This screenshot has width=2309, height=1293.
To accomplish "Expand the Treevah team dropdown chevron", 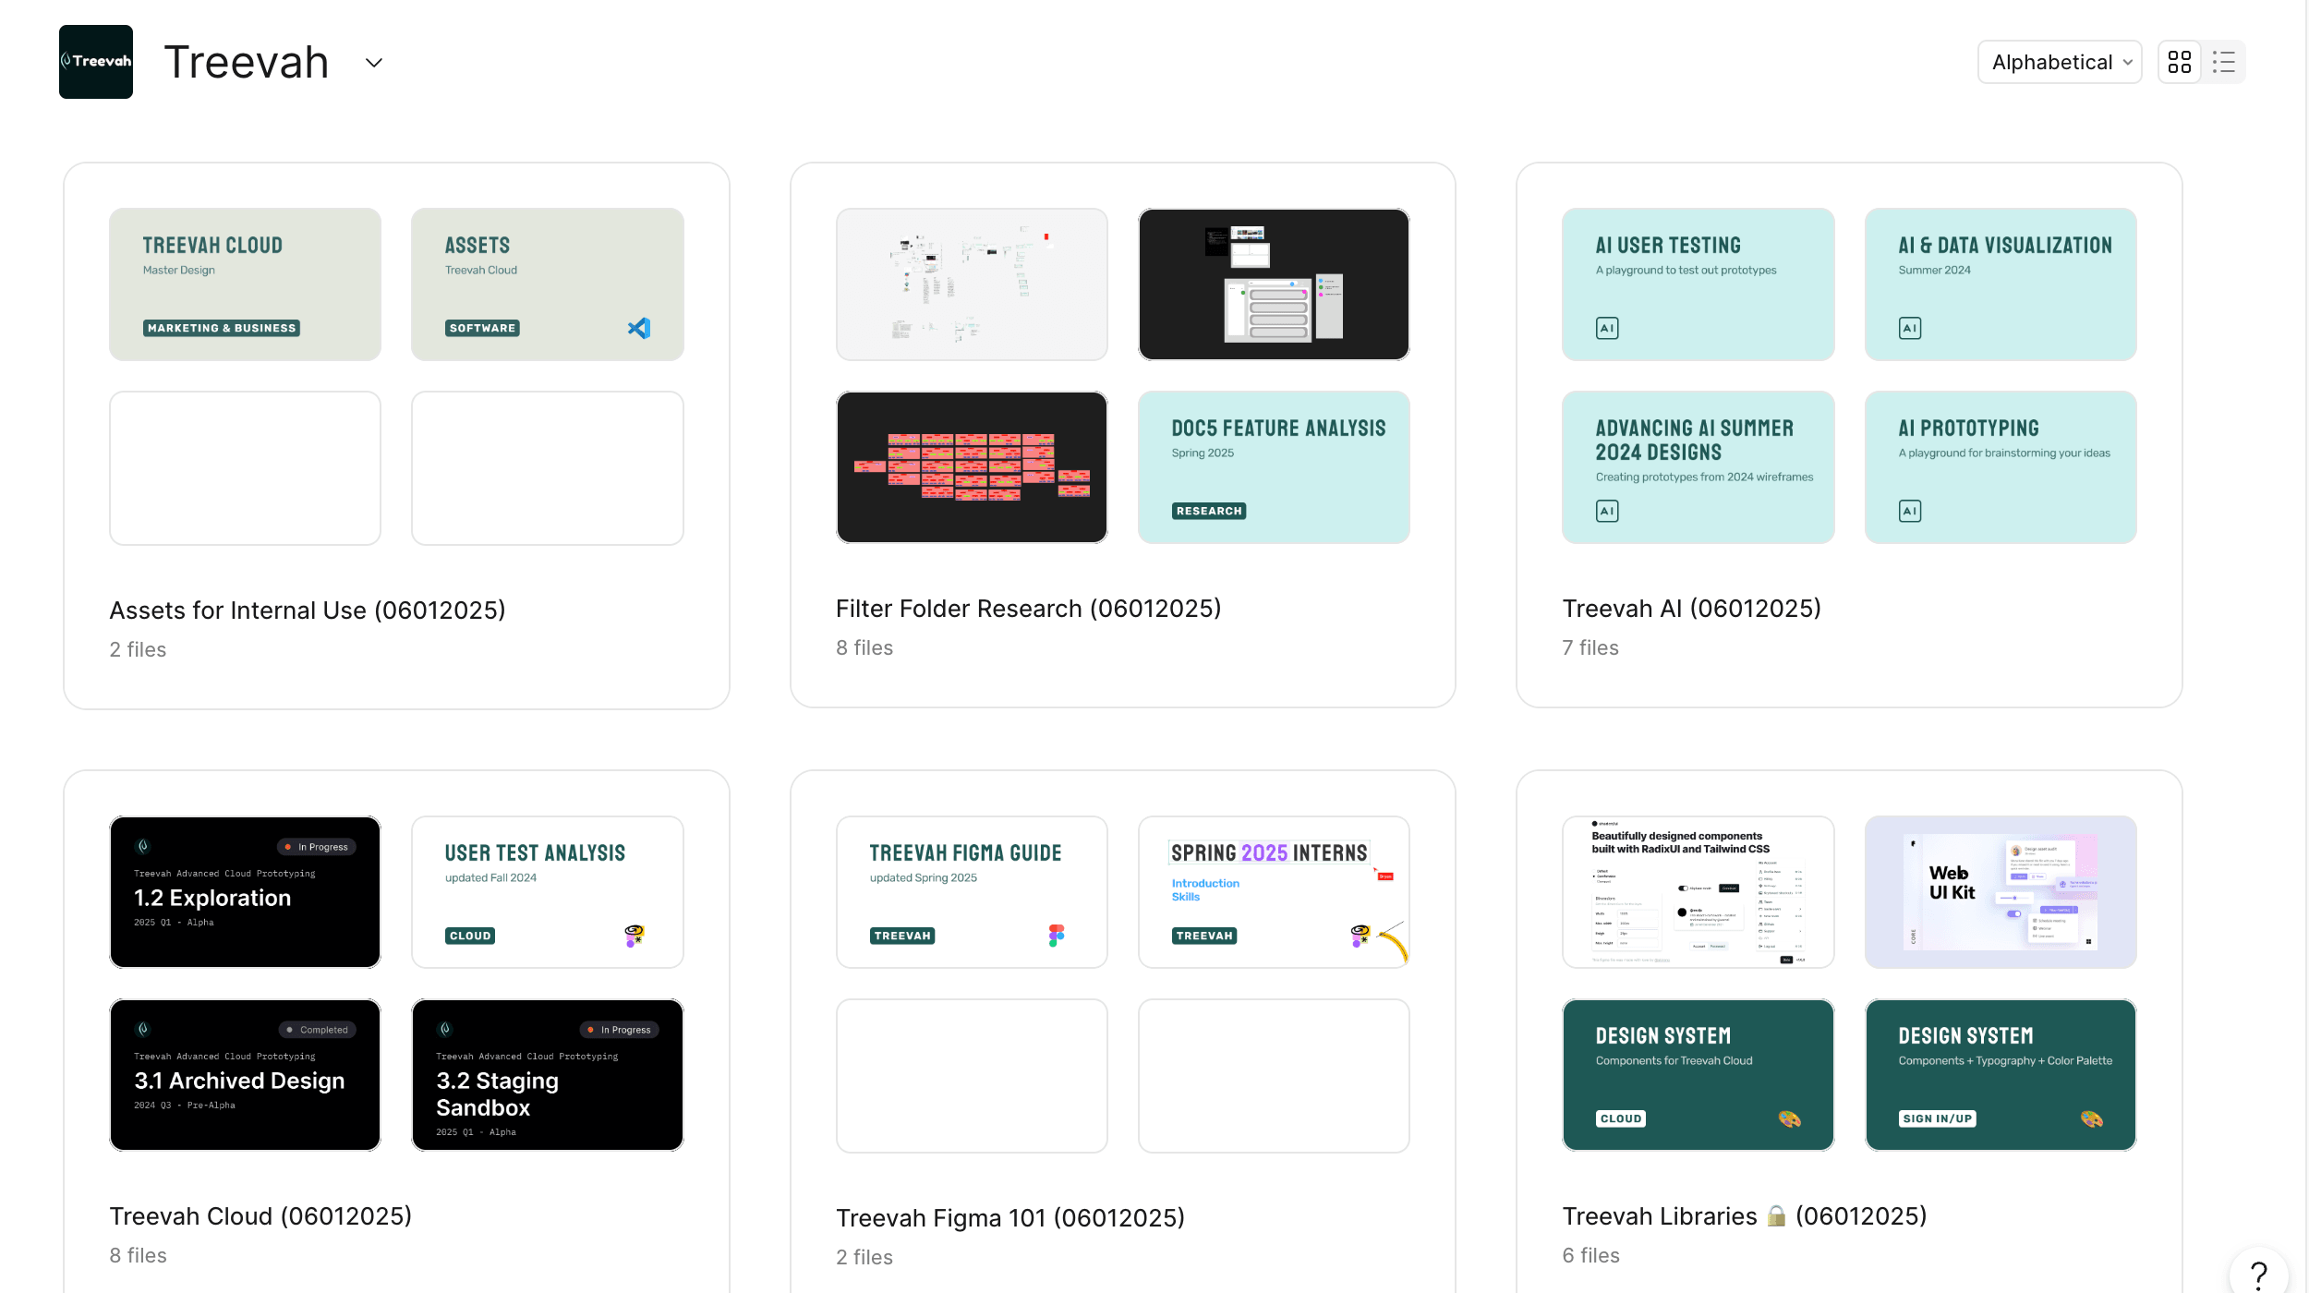I will click(374, 63).
